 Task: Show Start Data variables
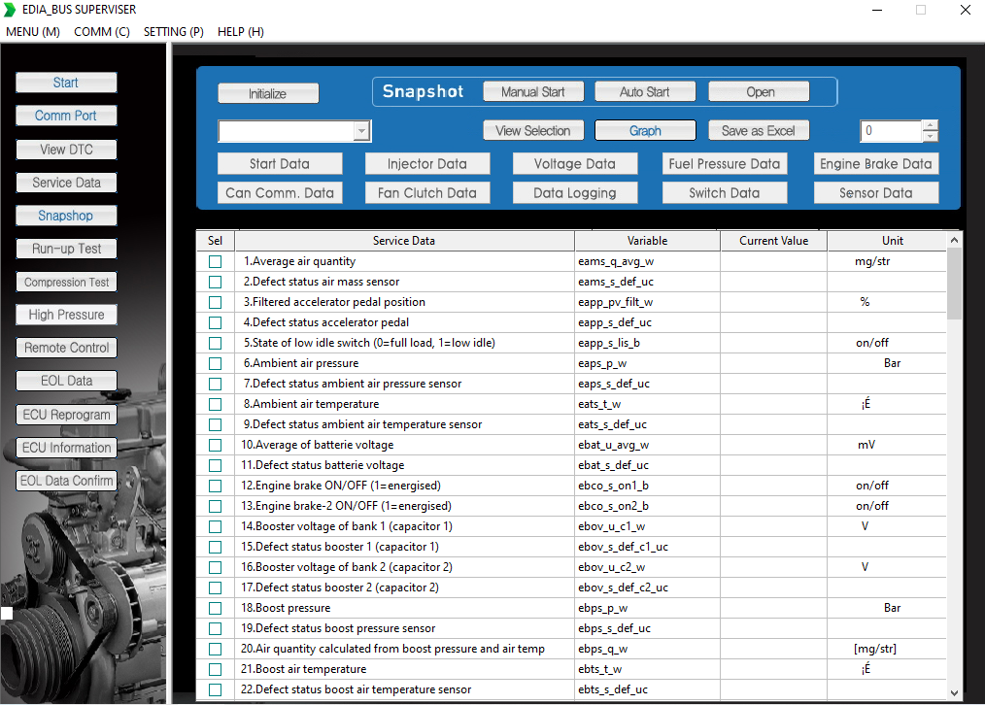pos(280,164)
